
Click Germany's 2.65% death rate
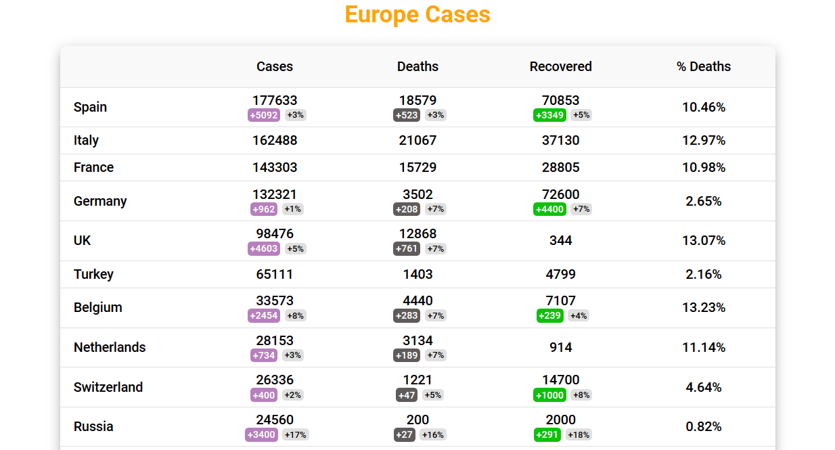click(x=704, y=201)
